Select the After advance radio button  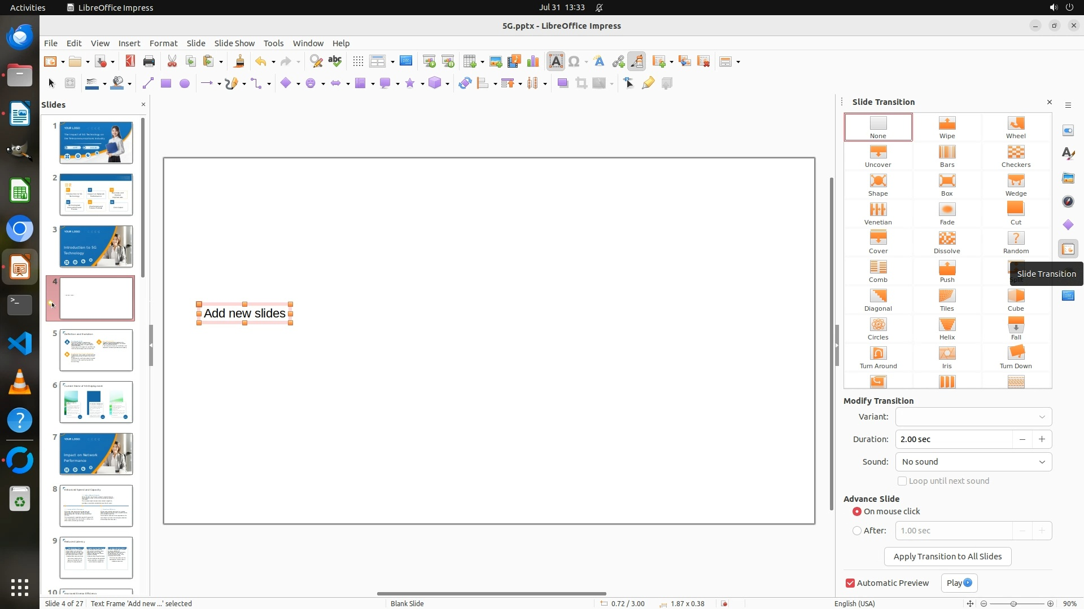coord(857,531)
